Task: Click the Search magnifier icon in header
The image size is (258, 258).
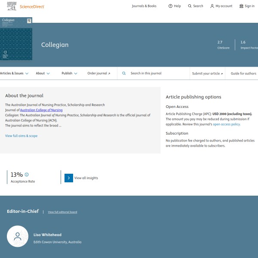Action: 190,6
